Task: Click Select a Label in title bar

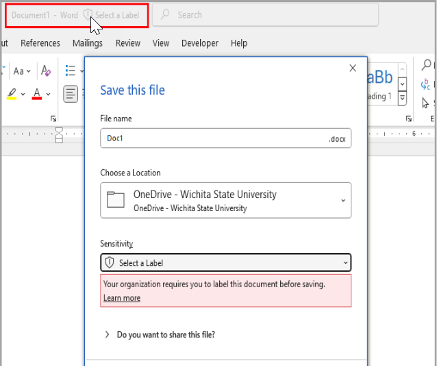Action: pos(116,15)
